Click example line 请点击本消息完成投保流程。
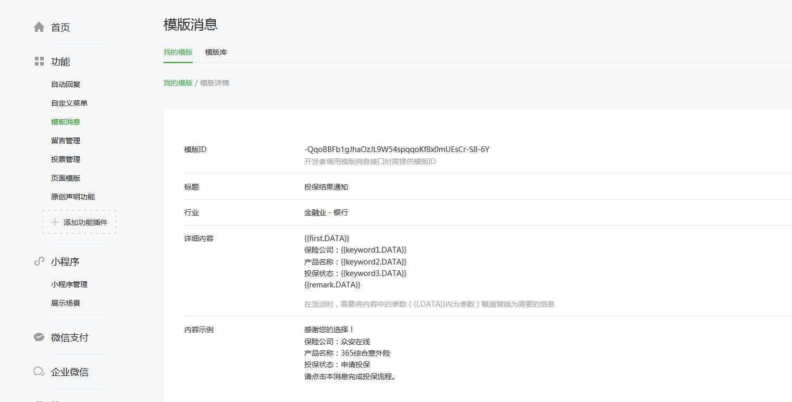The height and width of the screenshot is (402, 792). click(x=350, y=376)
